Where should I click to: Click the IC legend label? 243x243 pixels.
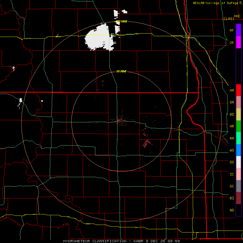(232, 174)
